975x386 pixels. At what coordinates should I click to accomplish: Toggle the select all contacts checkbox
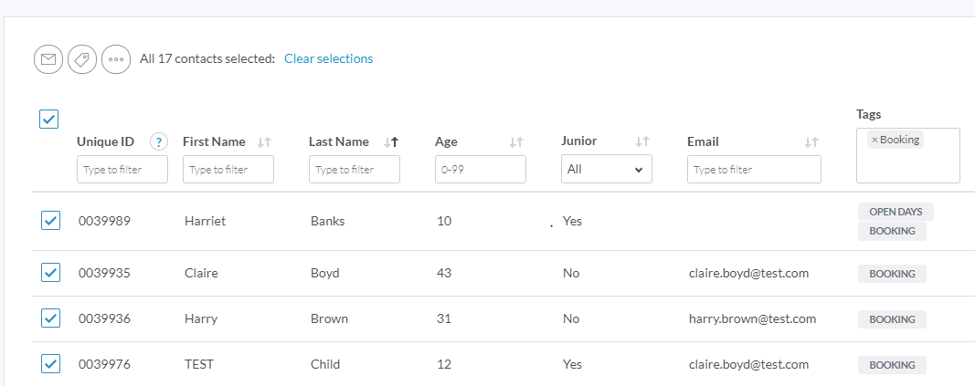point(49,120)
